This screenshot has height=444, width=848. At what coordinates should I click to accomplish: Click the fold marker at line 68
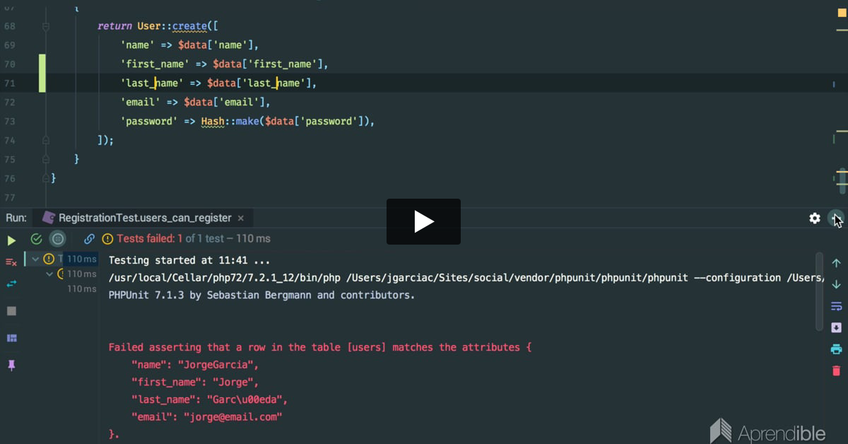46,26
